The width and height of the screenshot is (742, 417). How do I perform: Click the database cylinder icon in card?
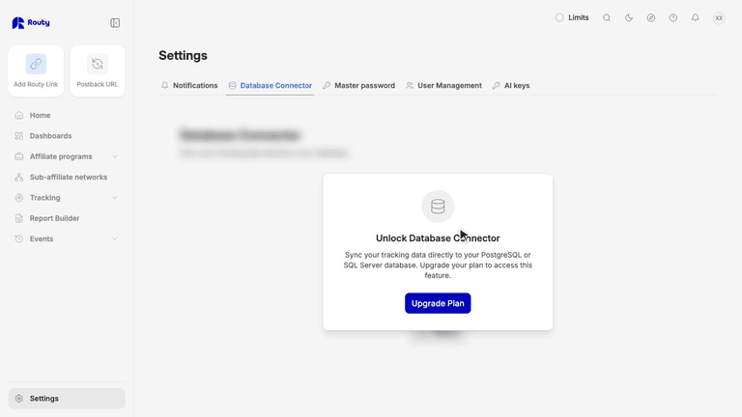click(438, 207)
